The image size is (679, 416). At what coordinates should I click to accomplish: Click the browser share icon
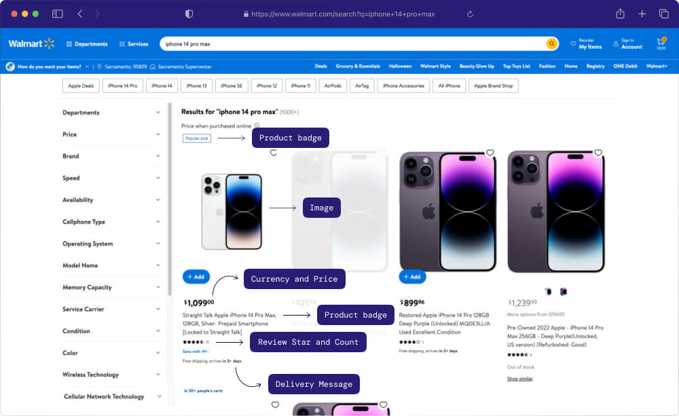pos(619,14)
